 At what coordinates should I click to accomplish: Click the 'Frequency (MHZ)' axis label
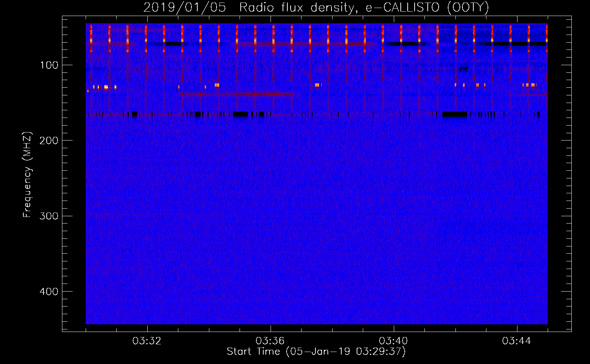(27, 174)
